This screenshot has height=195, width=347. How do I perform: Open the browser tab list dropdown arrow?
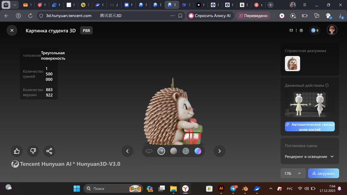(x=15, y=5)
